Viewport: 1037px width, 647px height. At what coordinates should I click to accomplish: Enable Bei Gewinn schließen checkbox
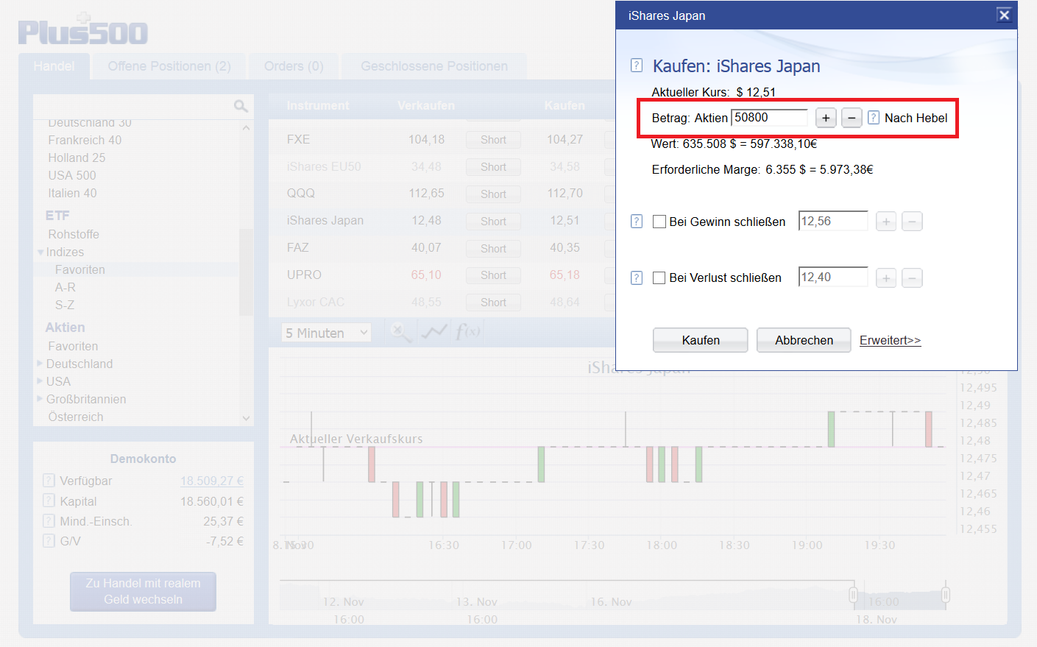[x=659, y=222]
